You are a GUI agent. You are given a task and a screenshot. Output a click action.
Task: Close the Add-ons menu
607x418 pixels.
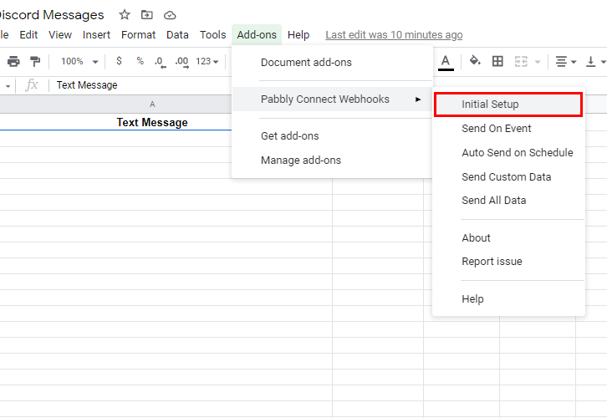pyautogui.click(x=257, y=35)
